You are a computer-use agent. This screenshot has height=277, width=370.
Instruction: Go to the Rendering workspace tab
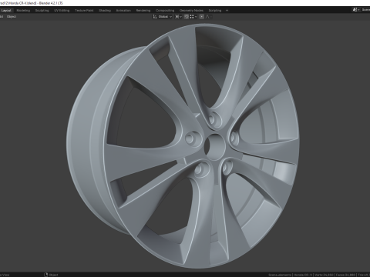[143, 11]
